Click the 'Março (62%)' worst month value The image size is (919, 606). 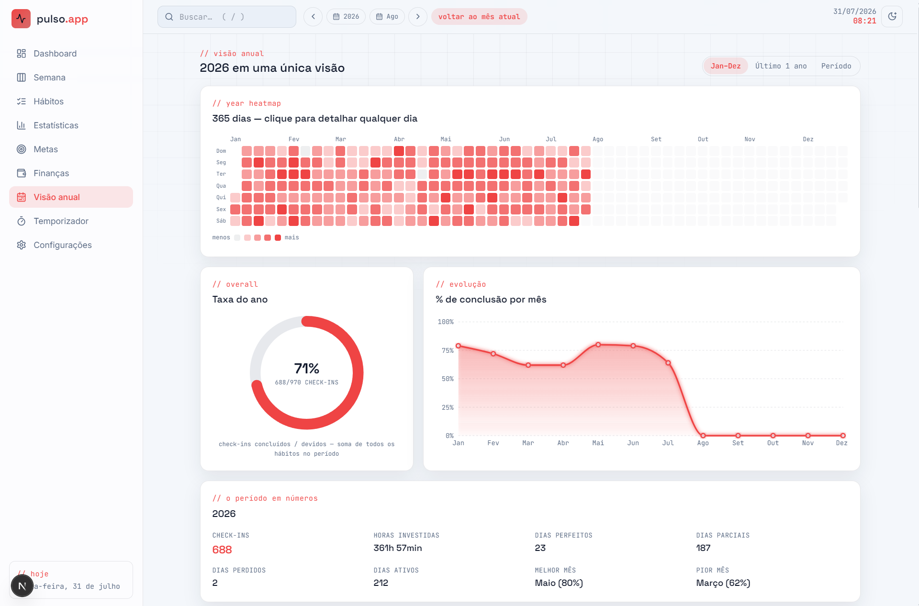(723, 583)
